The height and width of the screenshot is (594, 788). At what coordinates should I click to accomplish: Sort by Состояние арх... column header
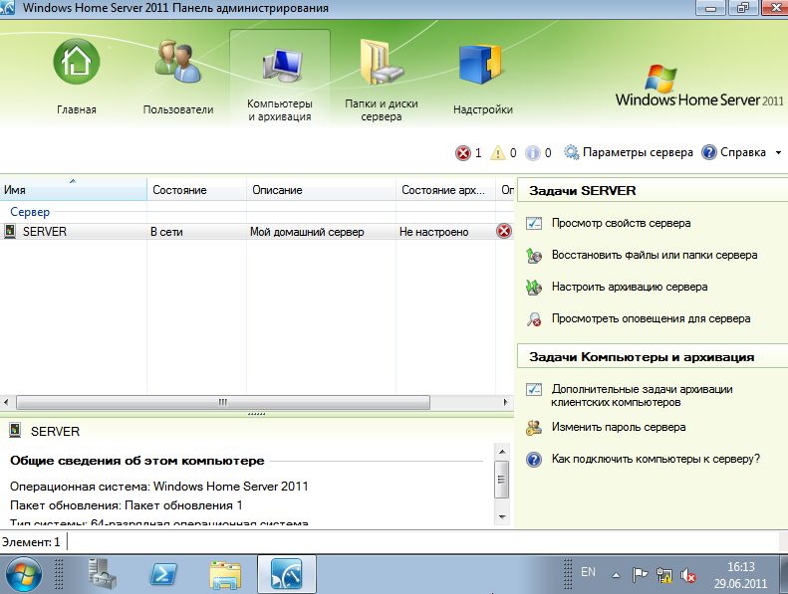[x=445, y=190]
